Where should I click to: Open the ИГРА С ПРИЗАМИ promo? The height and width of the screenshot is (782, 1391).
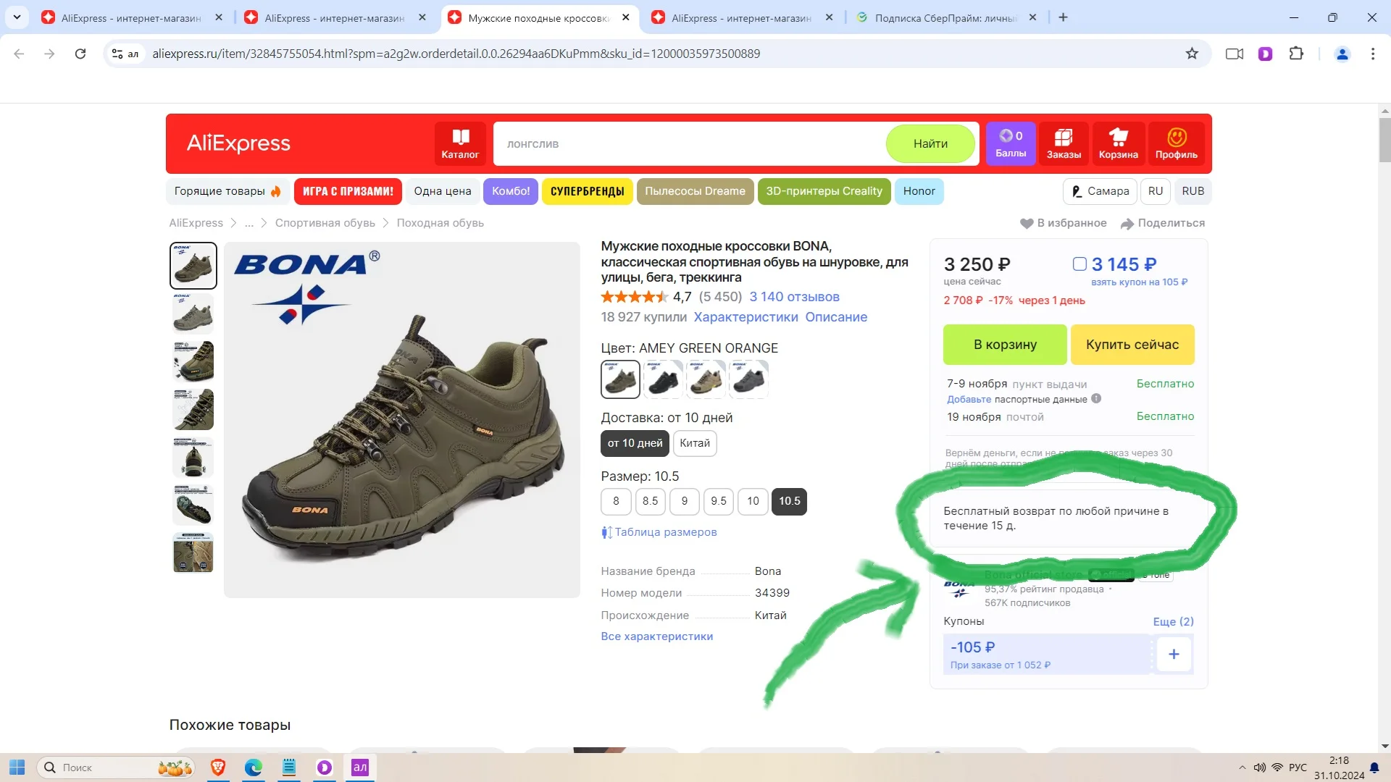pyautogui.click(x=348, y=191)
